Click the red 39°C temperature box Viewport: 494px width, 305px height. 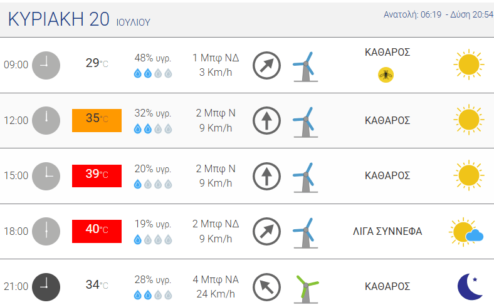click(x=97, y=176)
